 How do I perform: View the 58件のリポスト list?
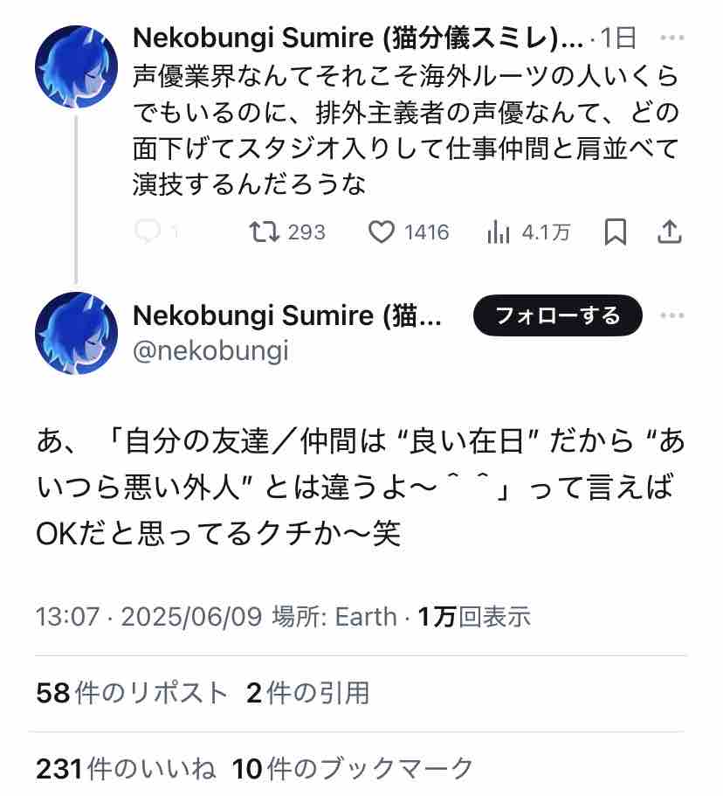coord(132,693)
